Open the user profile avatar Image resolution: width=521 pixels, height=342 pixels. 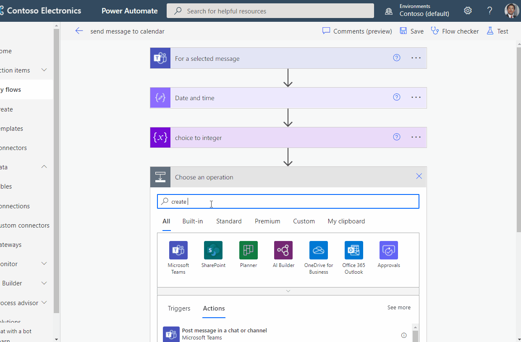click(512, 11)
